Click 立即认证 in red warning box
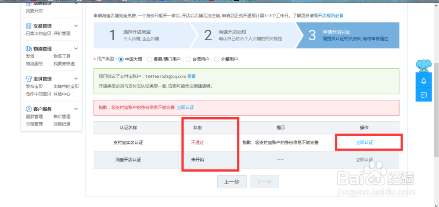Viewport: 439px width, 207px height. click(x=185, y=107)
